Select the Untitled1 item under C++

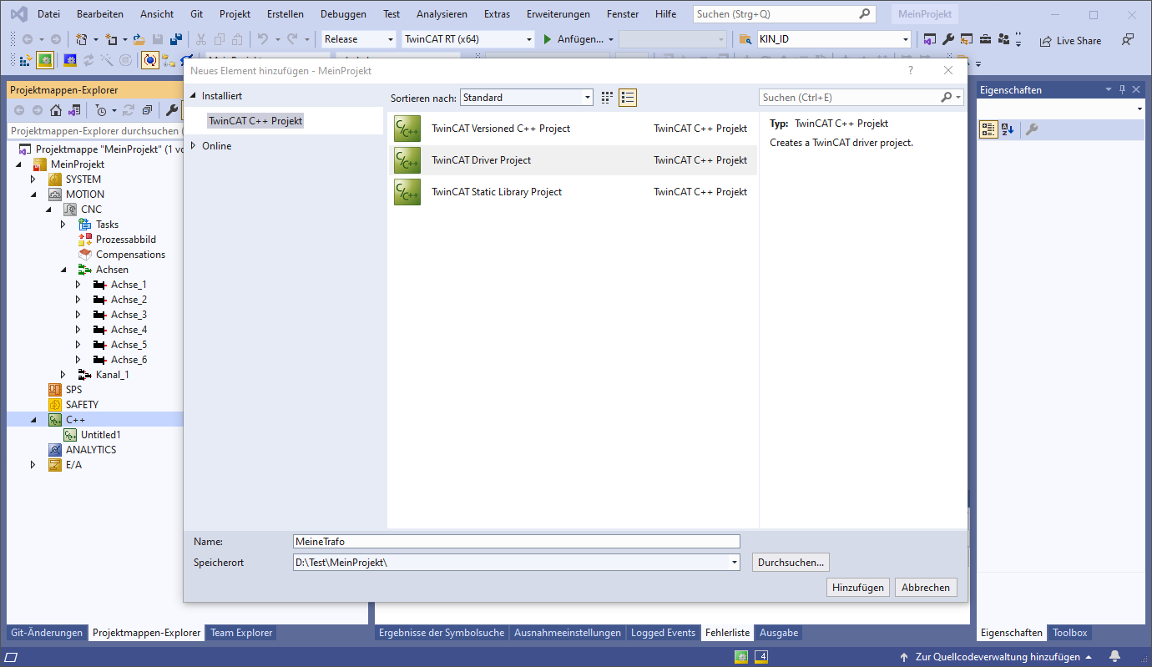(x=100, y=435)
